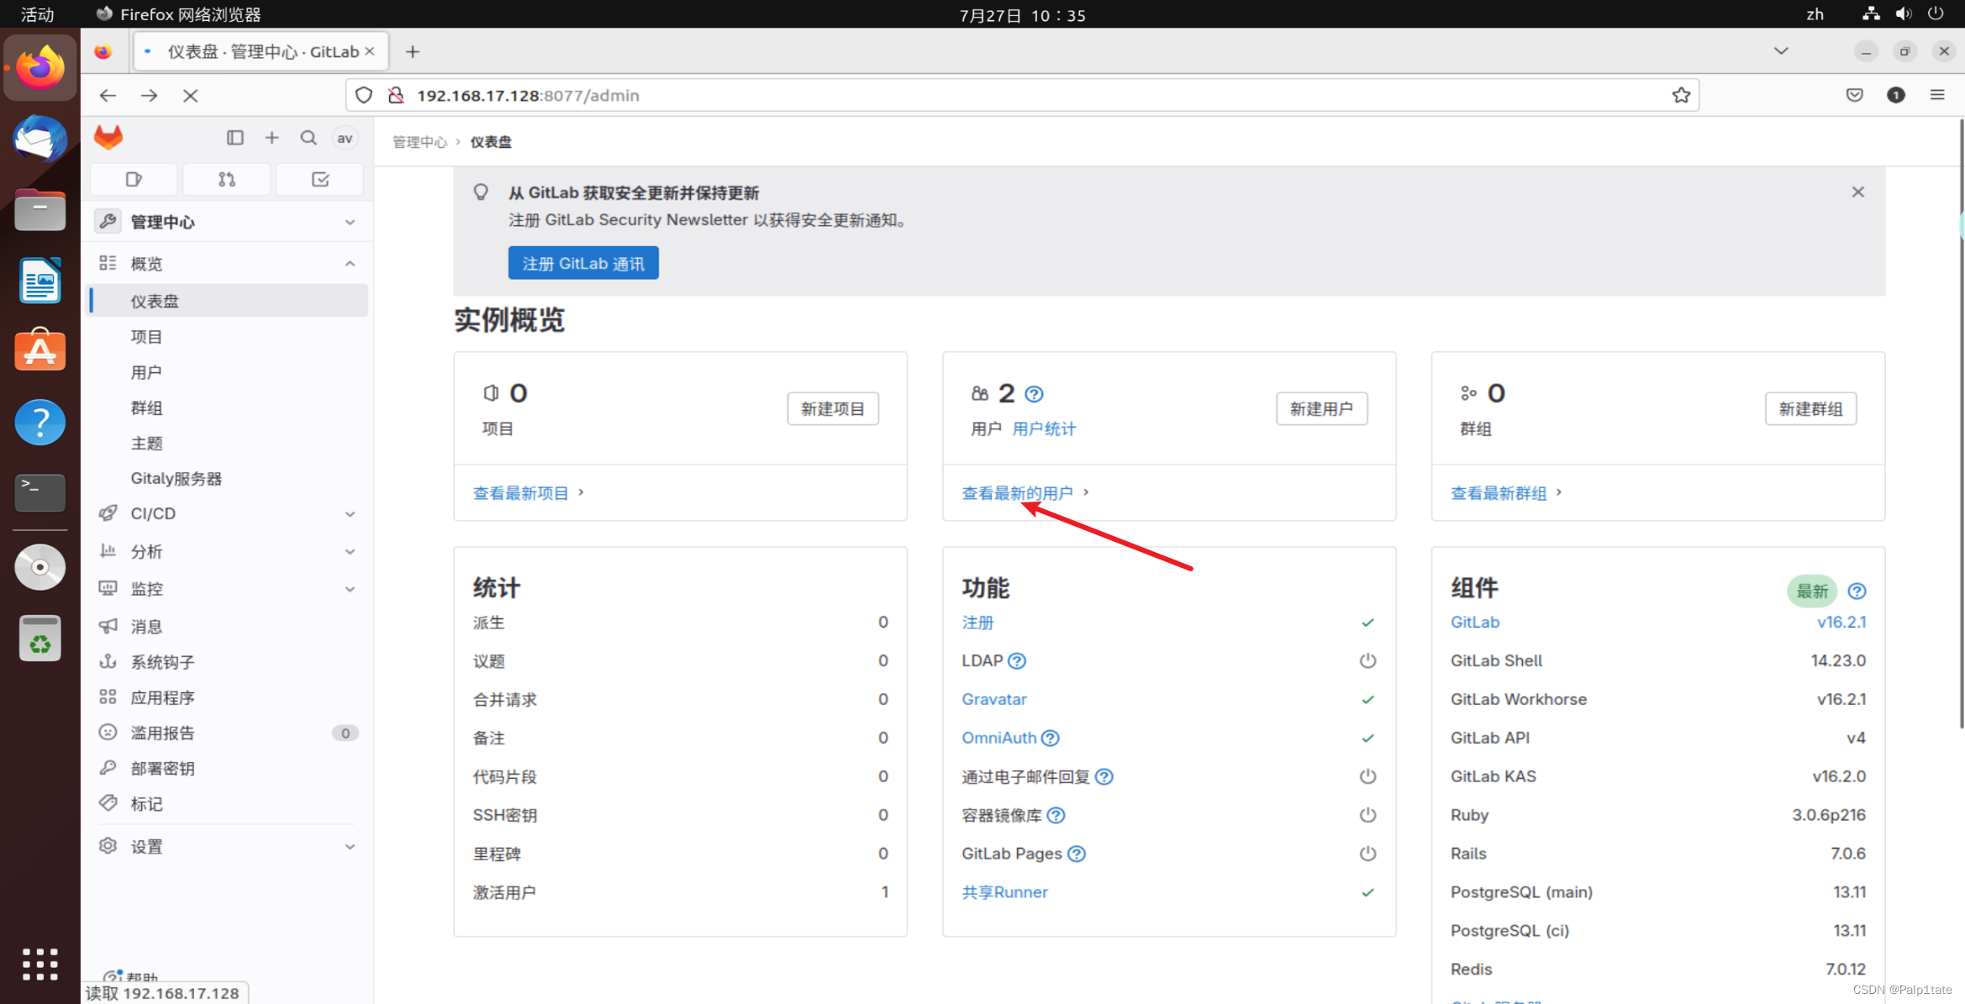Open the 注册 feature link
This screenshot has height=1004, width=1965.
coord(977,623)
